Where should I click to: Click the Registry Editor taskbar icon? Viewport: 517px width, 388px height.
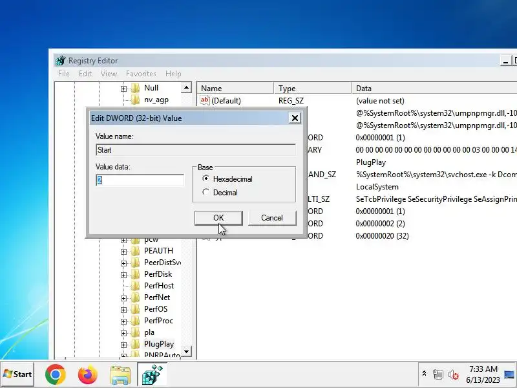(x=153, y=374)
